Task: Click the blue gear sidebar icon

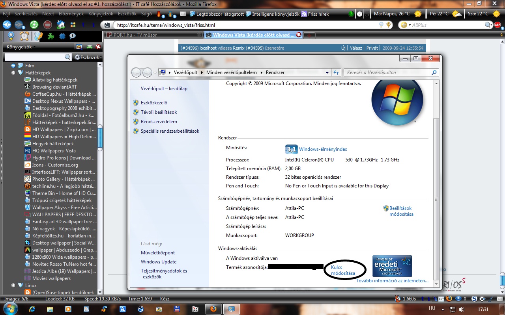Action: [62, 36]
